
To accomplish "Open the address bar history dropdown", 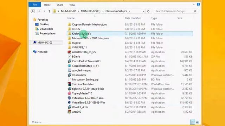I will [143, 11].
